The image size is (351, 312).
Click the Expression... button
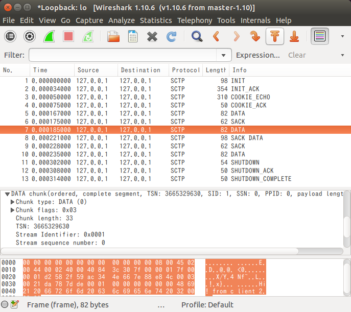[x=258, y=55]
